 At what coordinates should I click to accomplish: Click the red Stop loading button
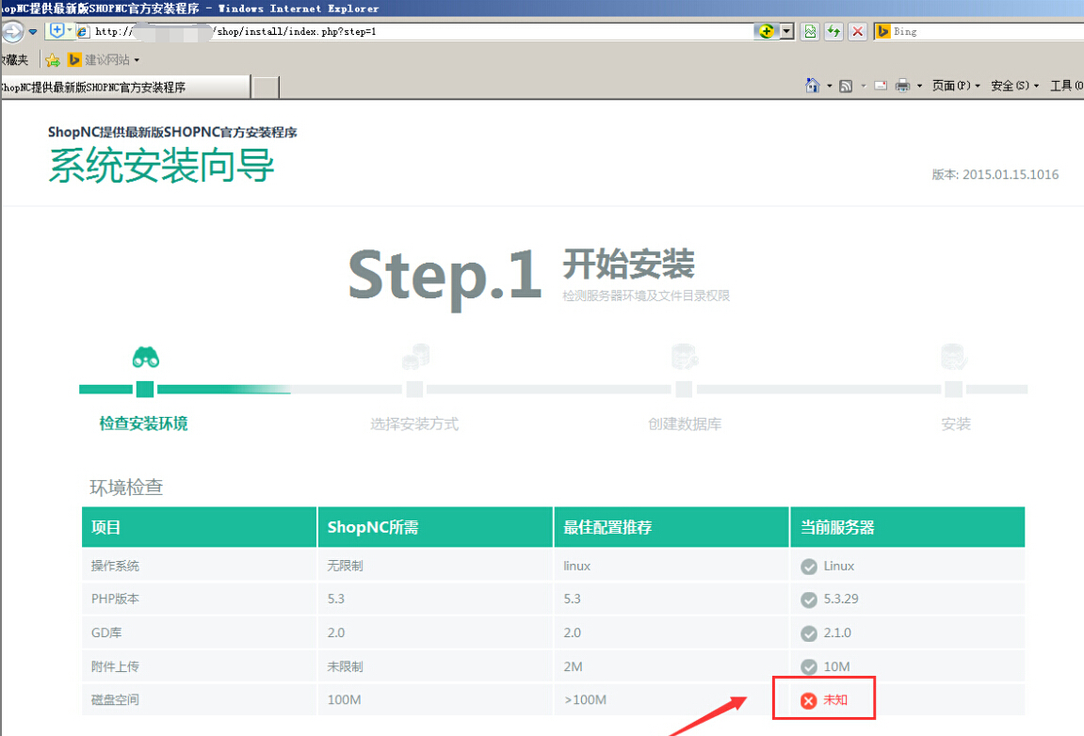[x=857, y=31]
